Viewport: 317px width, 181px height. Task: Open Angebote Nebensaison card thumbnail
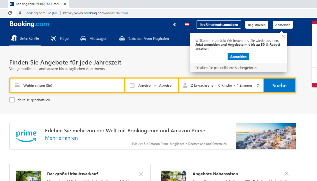pyautogui.click(x=174, y=176)
